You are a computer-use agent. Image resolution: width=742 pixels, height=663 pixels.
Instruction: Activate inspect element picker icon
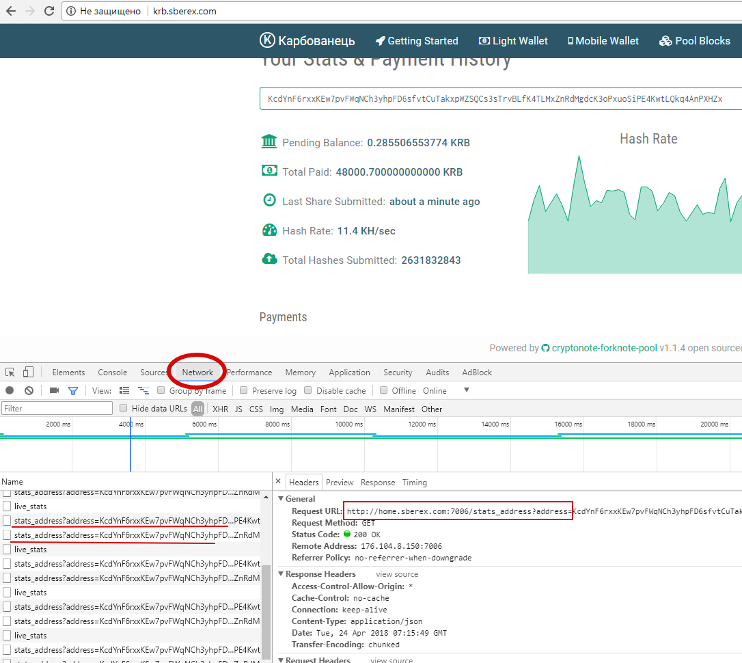click(x=10, y=373)
